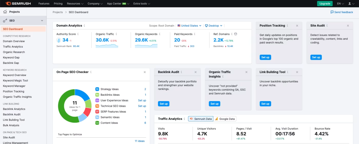Open the United States country dropdown

(x=190, y=26)
